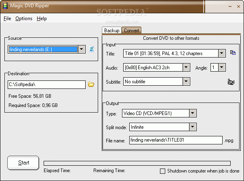
Task: Select the Convert tab
Action: pyautogui.click(x=131, y=31)
